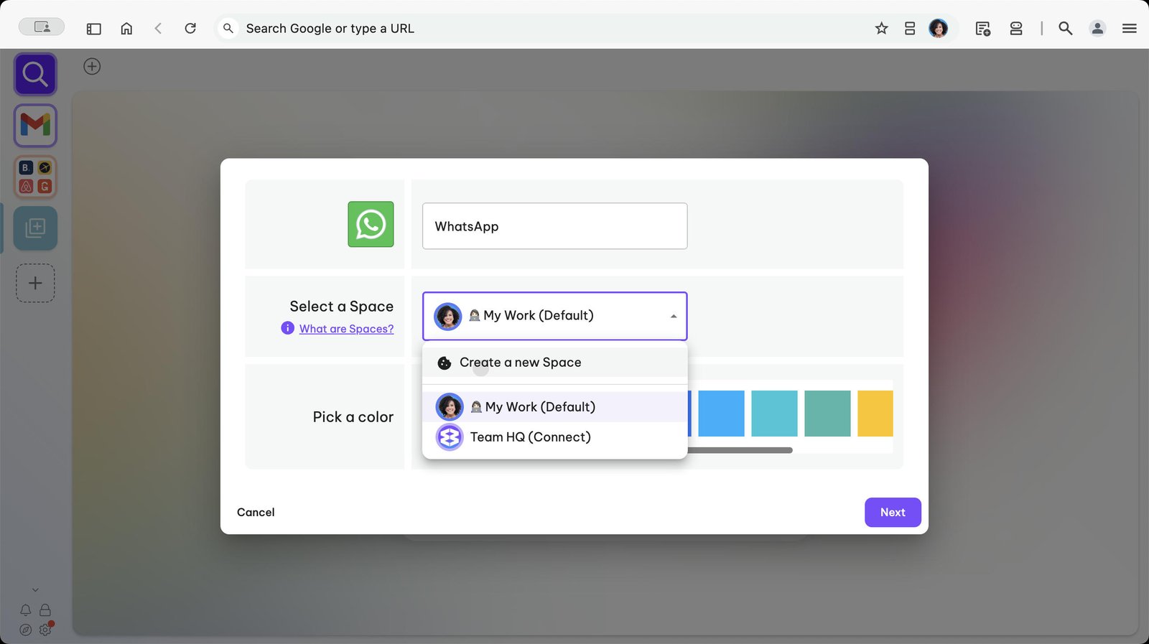Click the Next button

pos(893,513)
